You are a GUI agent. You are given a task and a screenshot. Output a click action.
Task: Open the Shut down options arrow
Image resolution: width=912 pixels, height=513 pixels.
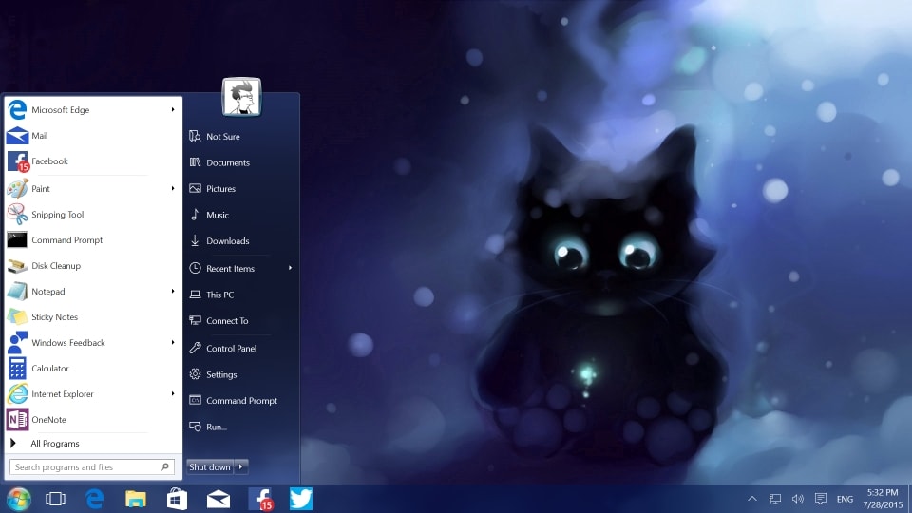point(242,466)
